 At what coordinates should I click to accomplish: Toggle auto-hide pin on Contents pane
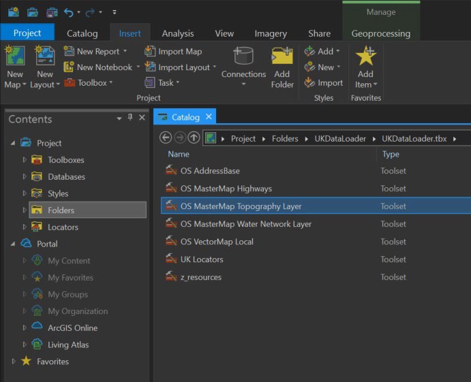coord(130,117)
